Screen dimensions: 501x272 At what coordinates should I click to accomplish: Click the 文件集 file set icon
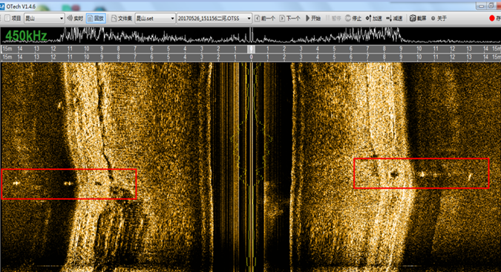[x=114, y=19]
